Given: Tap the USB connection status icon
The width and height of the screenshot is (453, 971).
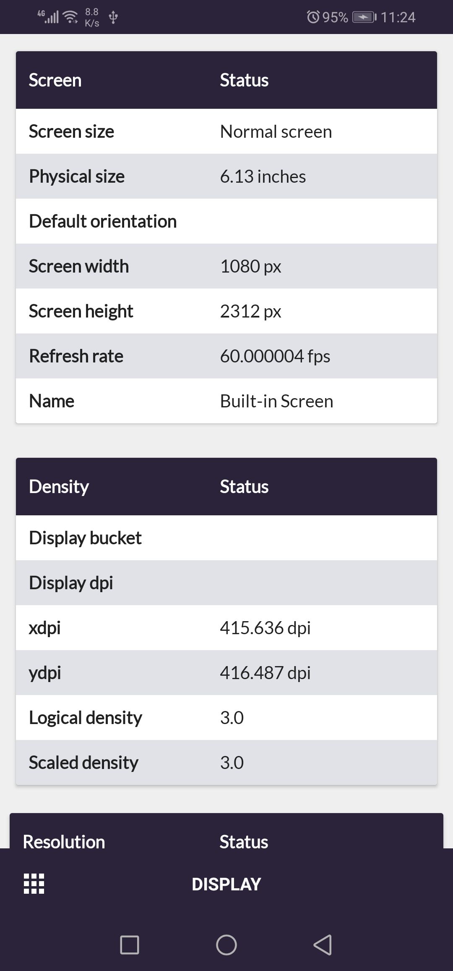Looking at the screenshot, I should coord(113,17).
